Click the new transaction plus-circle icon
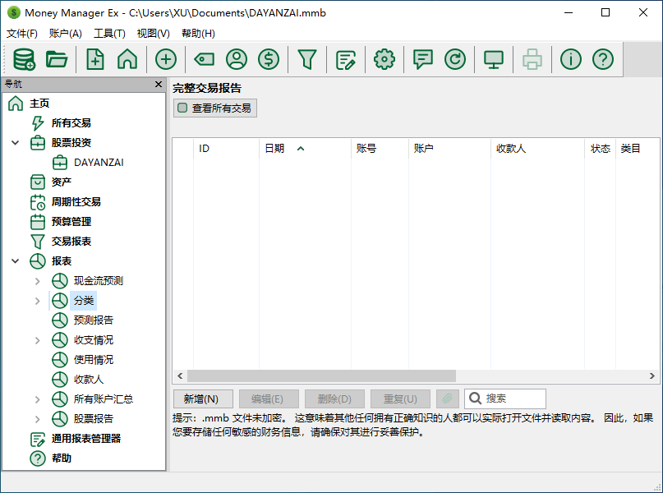The image size is (663, 493). coord(166,59)
